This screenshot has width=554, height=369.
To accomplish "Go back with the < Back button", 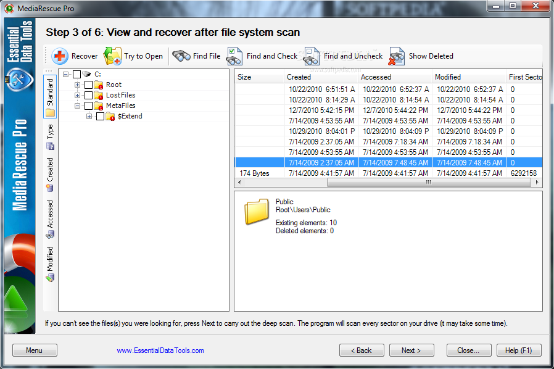I will coord(362,350).
